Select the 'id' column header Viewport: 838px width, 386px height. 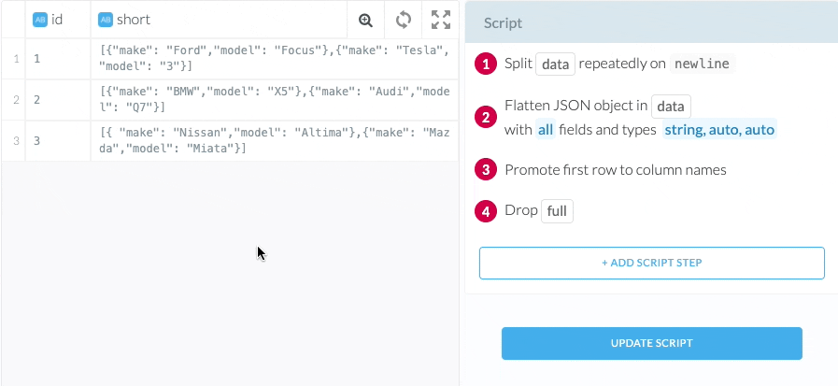coord(56,20)
